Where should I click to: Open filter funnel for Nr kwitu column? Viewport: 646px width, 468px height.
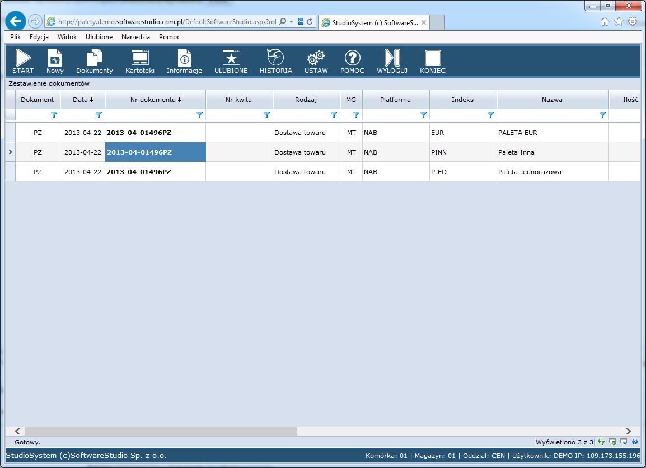(266, 115)
